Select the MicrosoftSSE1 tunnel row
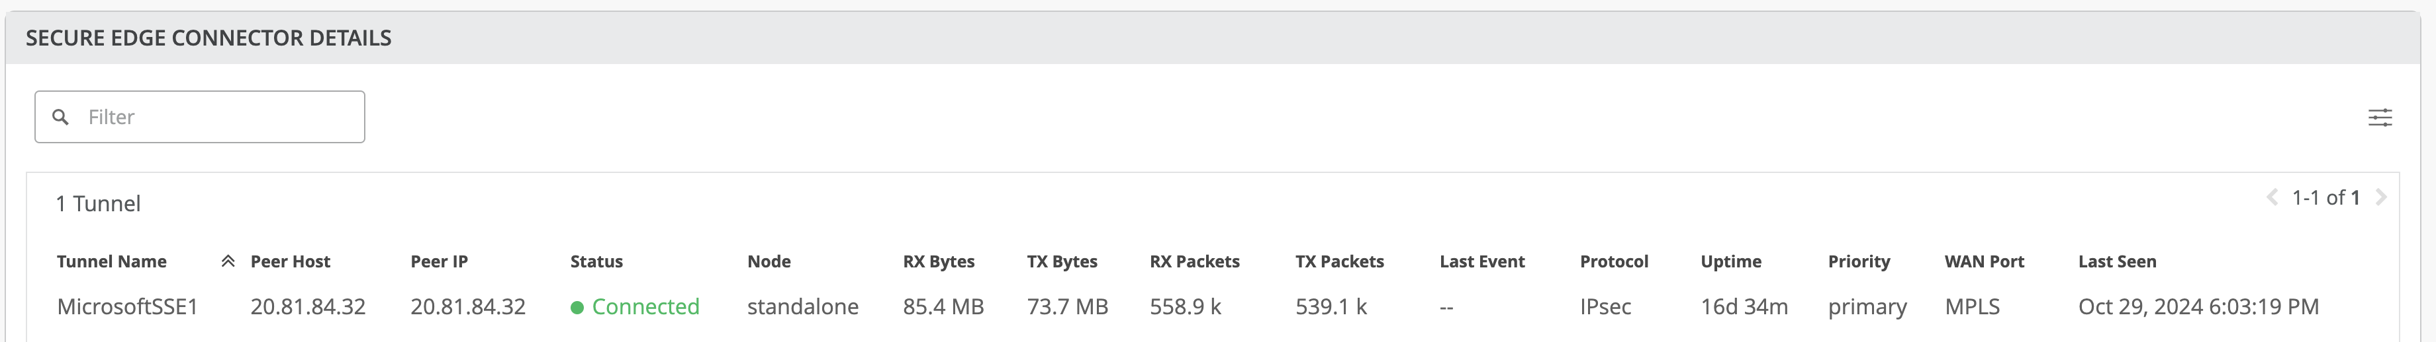This screenshot has width=2436, height=342. (x=126, y=307)
